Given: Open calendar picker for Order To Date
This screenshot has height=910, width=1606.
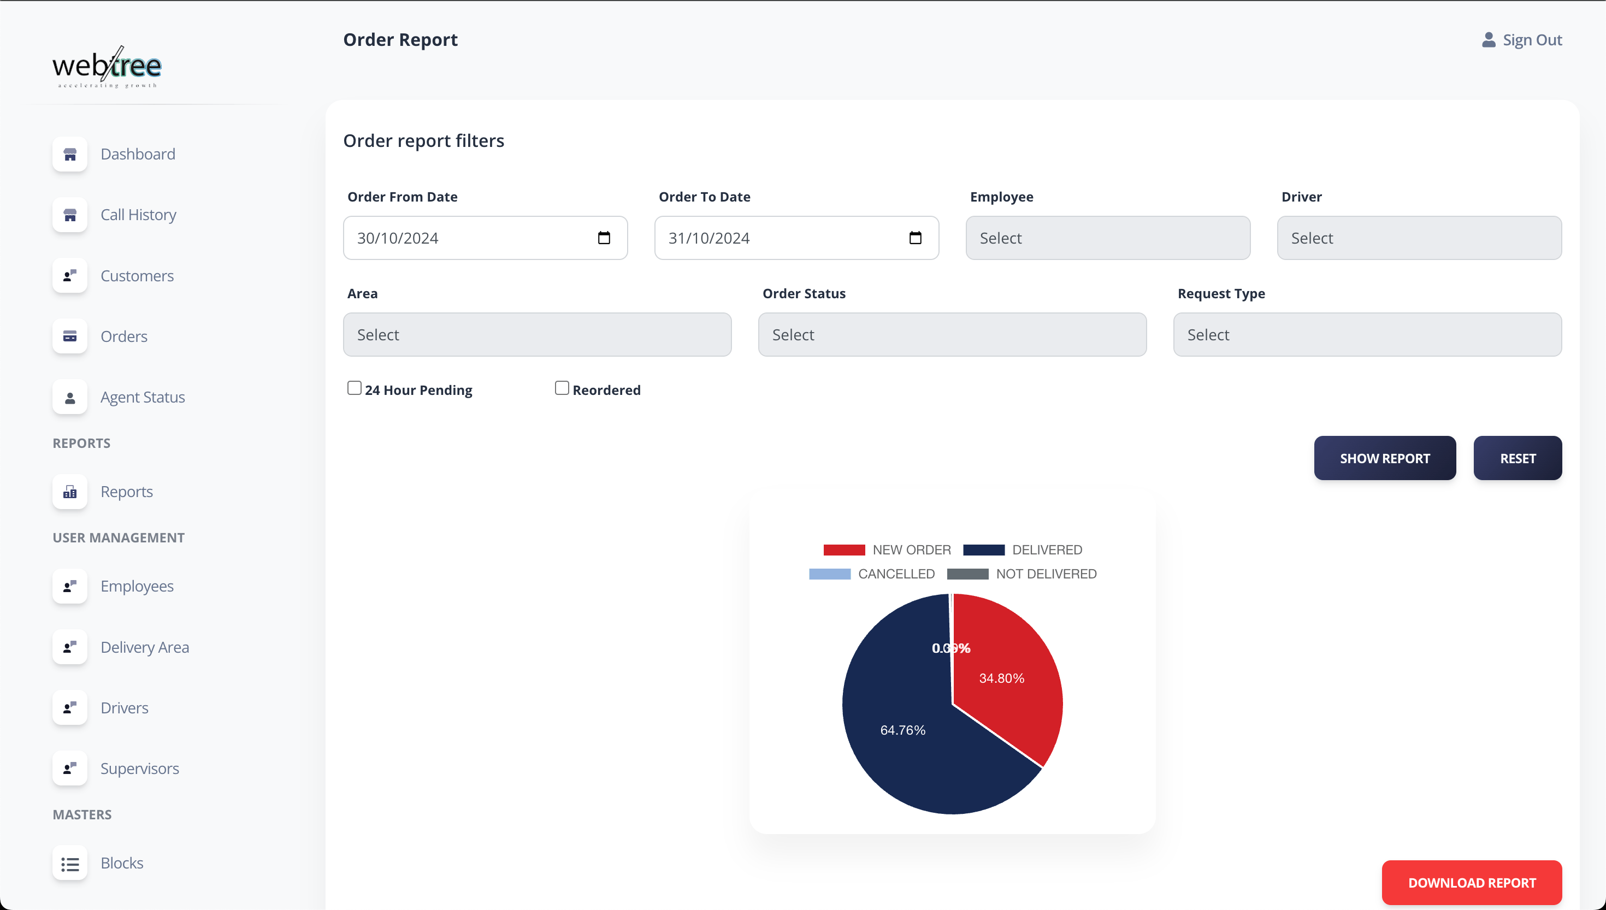Looking at the screenshot, I should 915,238.
